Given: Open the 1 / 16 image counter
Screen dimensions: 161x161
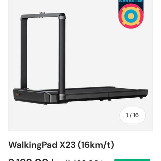Looking at the screenshot, I should click(132, 115).
